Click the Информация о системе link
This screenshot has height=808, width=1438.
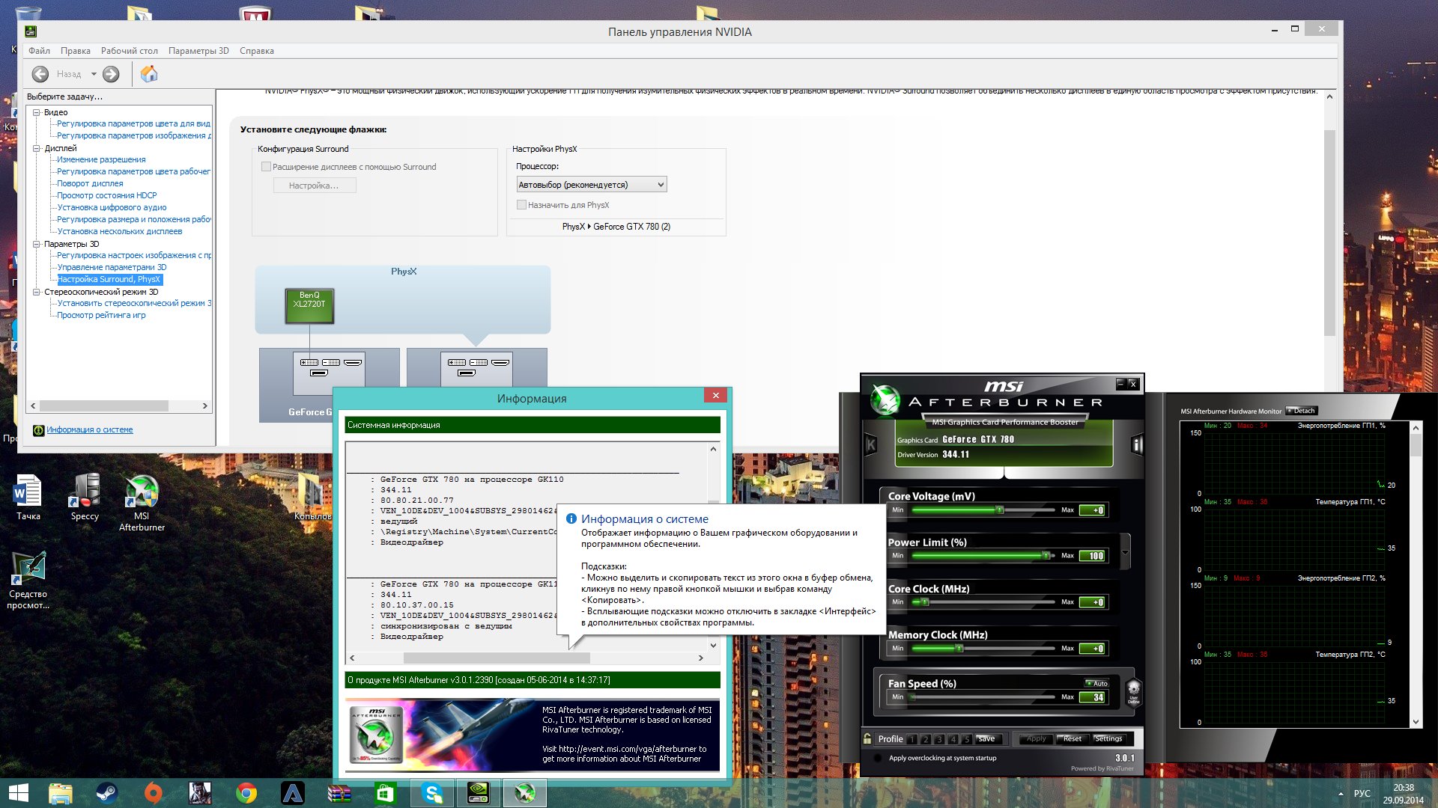(89, 429)
